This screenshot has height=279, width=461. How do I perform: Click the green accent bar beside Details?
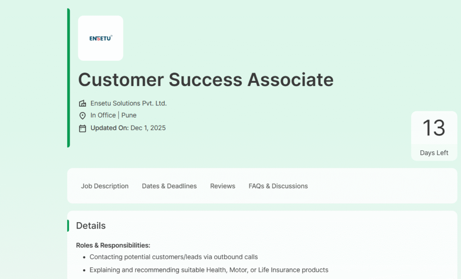tap(68, 225)
